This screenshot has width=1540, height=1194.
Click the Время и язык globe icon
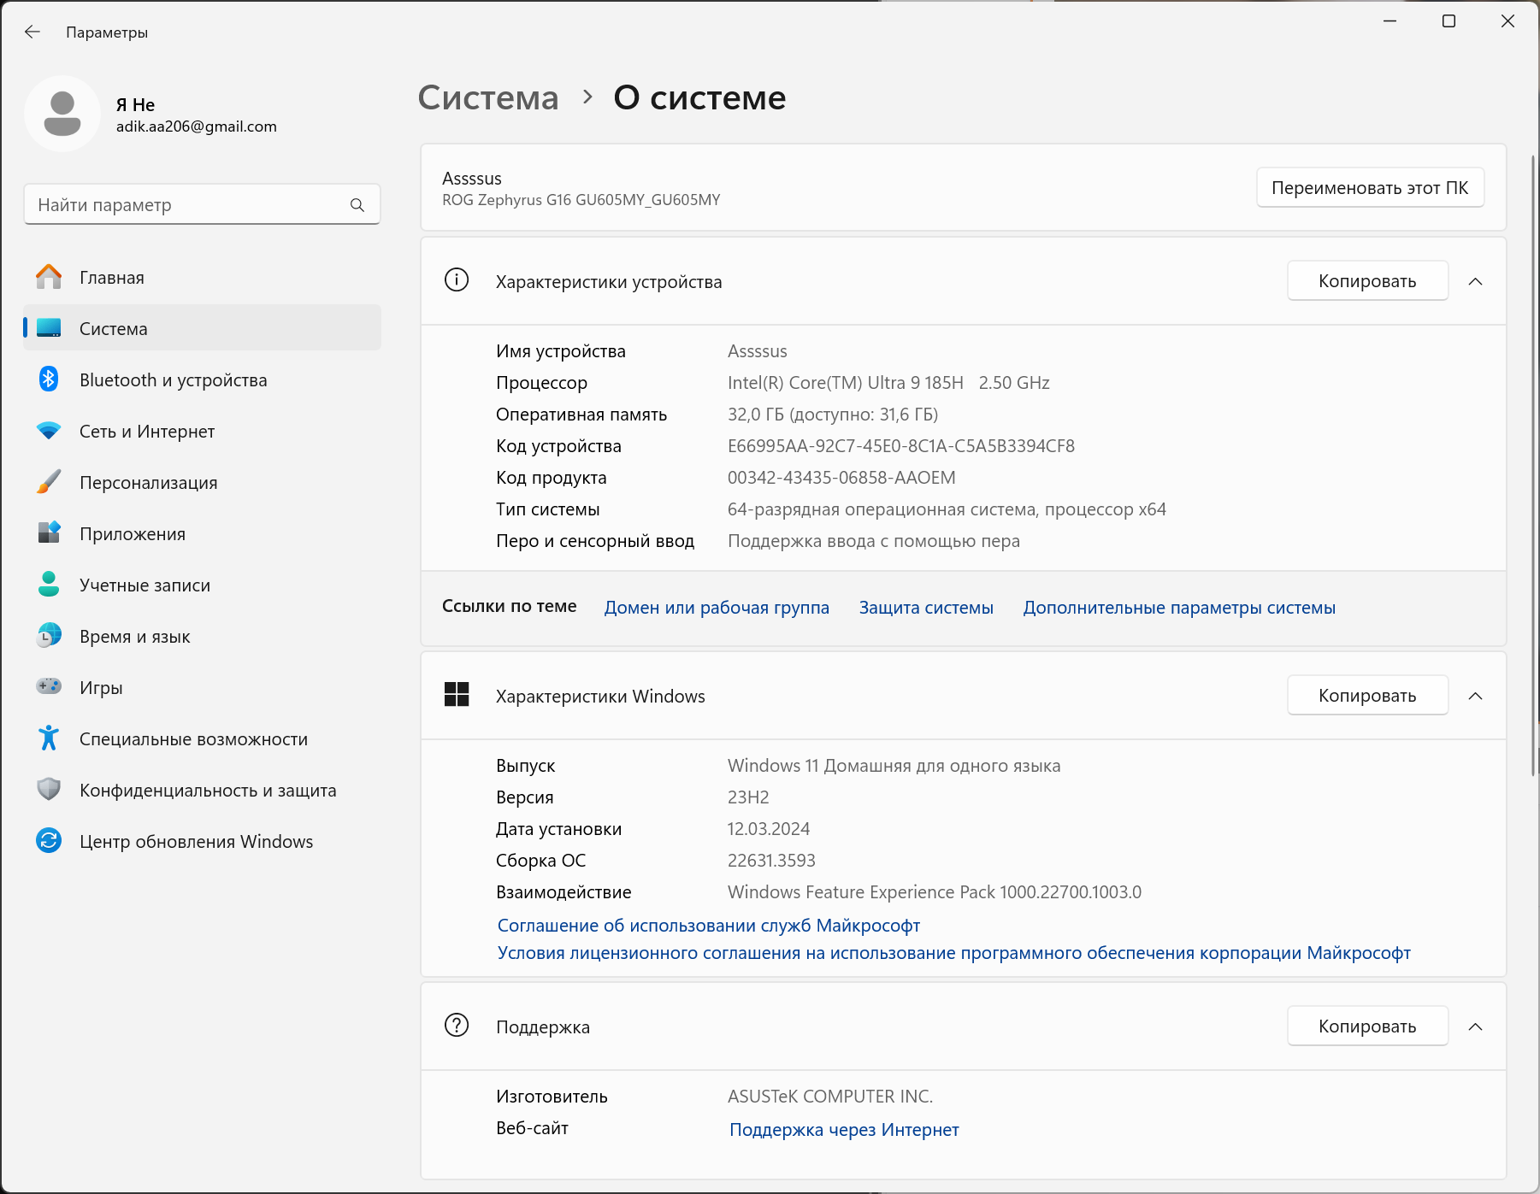click(49, 636)
